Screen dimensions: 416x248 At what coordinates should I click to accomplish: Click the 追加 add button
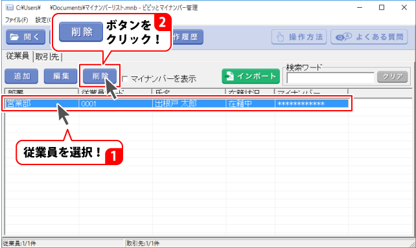[21, 76]
